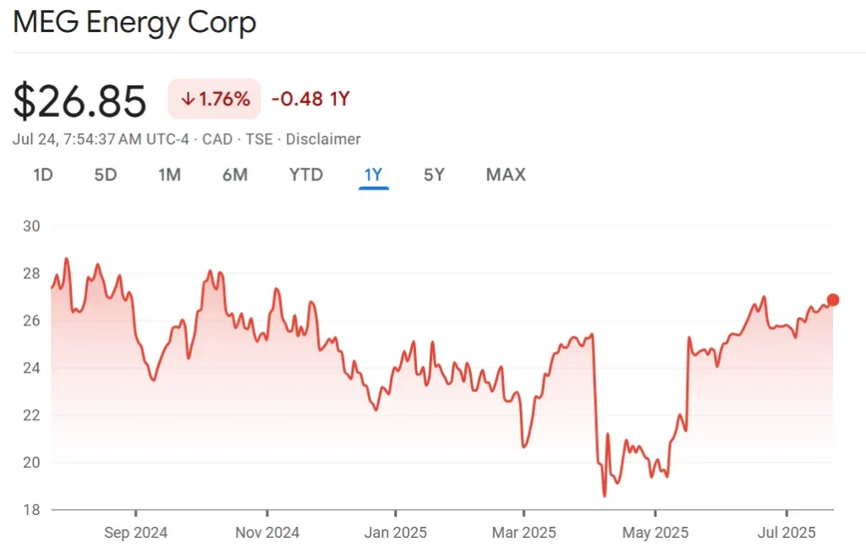Switch to the 1D time range tab
The image size is (866, 553).
click(x=42, y=175)
